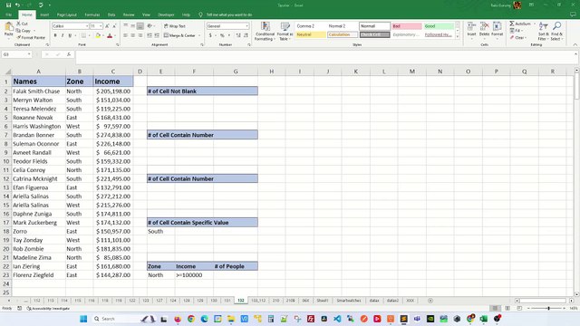The height and width of the screenshot is (326, 580).
Task: Toggle Bottom Align
Action: point(140,26)
